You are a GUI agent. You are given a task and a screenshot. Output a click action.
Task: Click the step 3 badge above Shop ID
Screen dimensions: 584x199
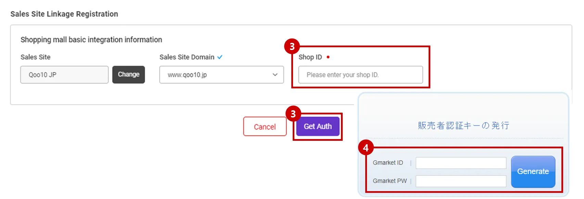[x=292, y=46]
